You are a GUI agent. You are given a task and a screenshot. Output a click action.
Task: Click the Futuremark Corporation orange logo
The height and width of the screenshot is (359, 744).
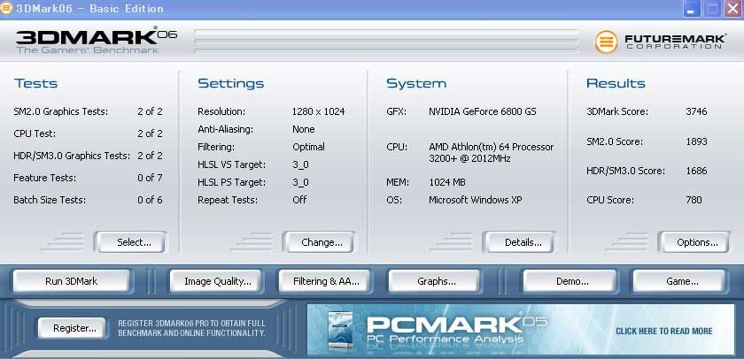[x=606, y=42]
